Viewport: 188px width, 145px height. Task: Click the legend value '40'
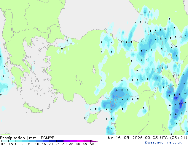(x=78, y=144)
